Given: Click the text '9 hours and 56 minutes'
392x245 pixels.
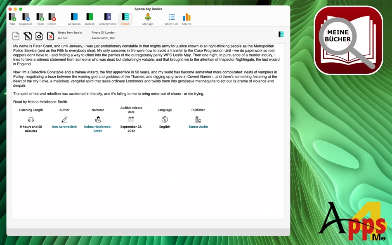Looking at the screenshot, I should tap(31, 129).
